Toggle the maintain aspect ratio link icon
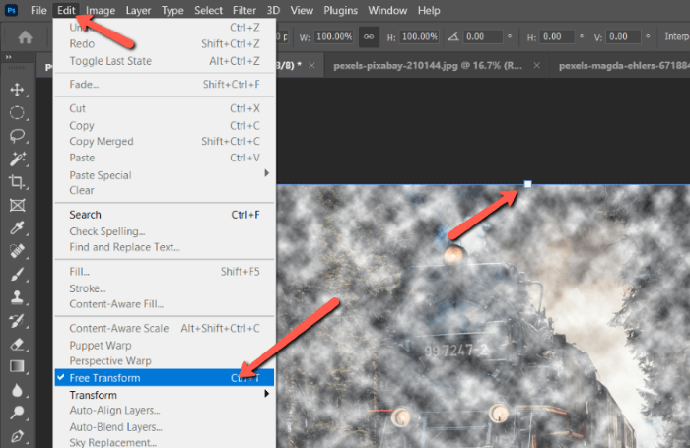The width and height of the screenshot is (690, 448). click(369, 36)
